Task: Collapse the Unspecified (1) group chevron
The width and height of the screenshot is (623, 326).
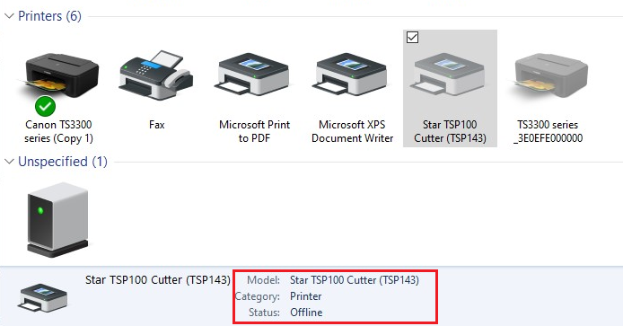Action: pyautogui.click(x=9, y=162)
